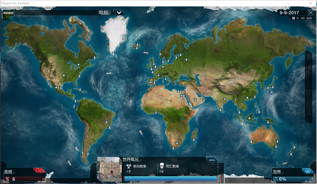Click the white airplane flying over Middle East
Viewport: 317px width, 184px height.
187,90
